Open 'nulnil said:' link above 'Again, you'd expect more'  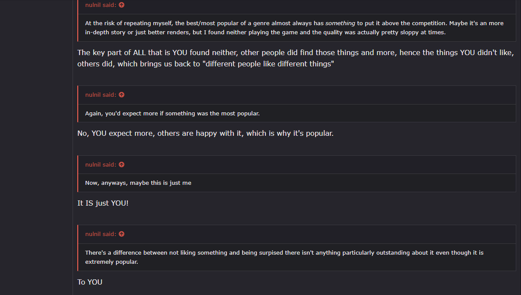coord(101,95)
